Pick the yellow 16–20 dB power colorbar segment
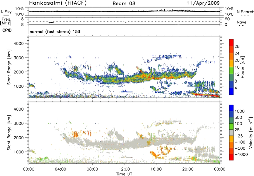254x176 pixels. click(231, 64)
